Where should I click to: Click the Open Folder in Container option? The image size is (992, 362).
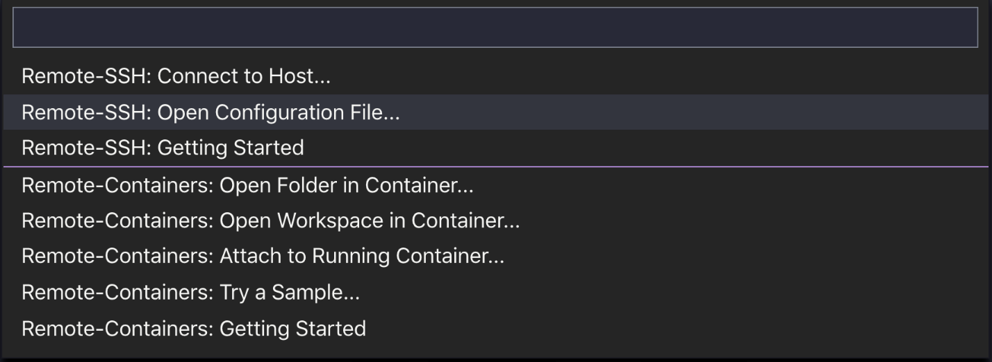click(248, 185)
